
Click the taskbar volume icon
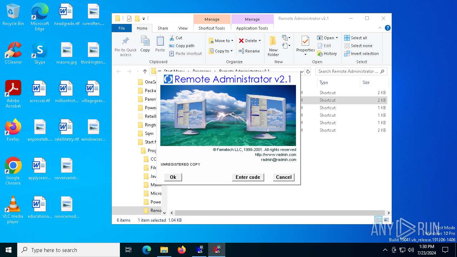[411, 250]
